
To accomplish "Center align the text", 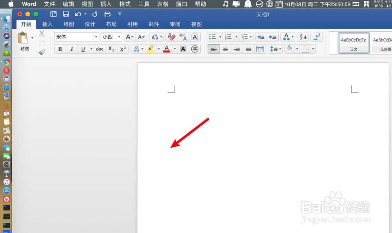I will (225, 49).
